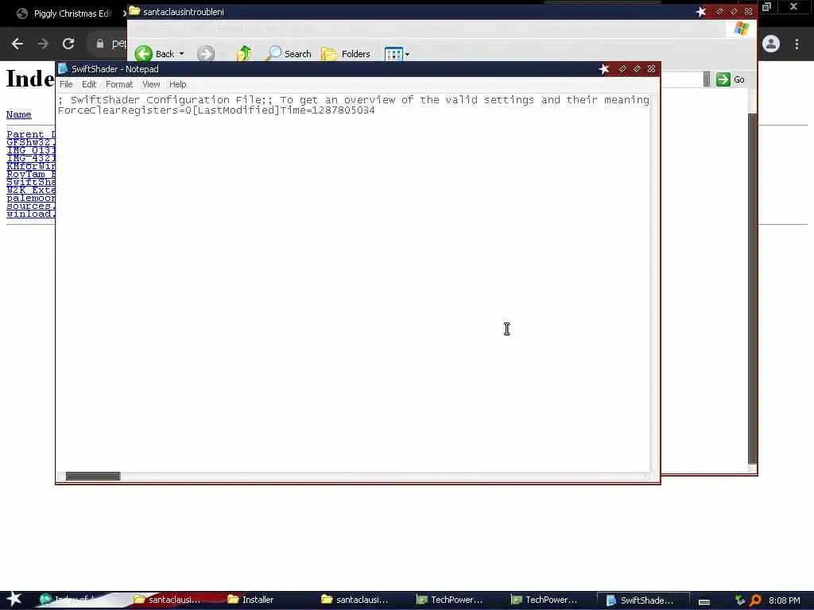The height and width of the screenshot is (610, 814).
Task: Open the View menu in Notepad
Action: click(151, 84)
